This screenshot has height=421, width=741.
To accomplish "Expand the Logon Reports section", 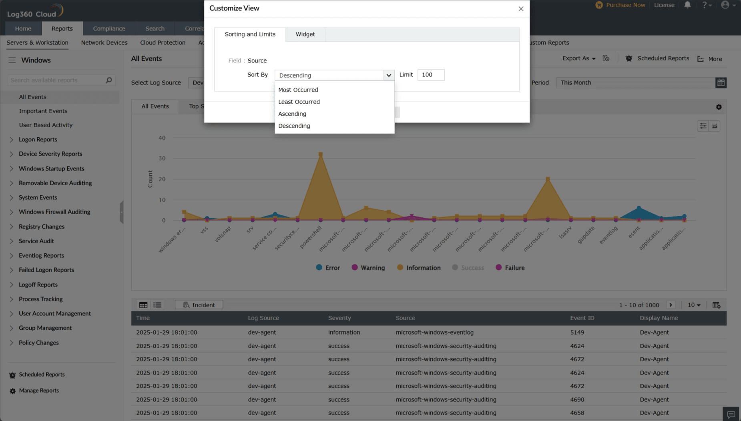I will click(x=38, y=139).
